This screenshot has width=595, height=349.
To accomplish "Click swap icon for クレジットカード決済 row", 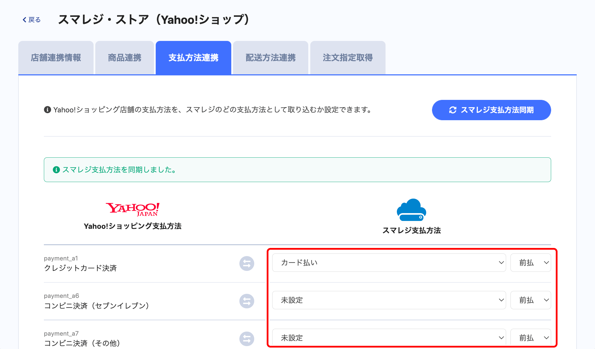I will 247,263.
